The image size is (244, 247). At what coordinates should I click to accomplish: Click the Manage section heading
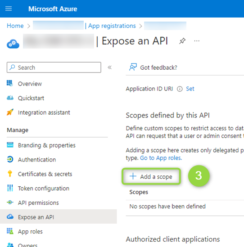(18, 130)
